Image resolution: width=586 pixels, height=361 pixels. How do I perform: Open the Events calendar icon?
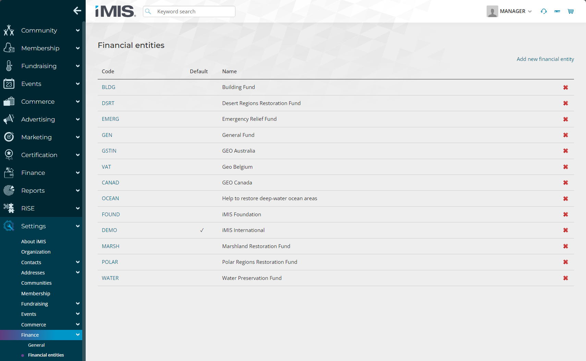pos(9,83)
